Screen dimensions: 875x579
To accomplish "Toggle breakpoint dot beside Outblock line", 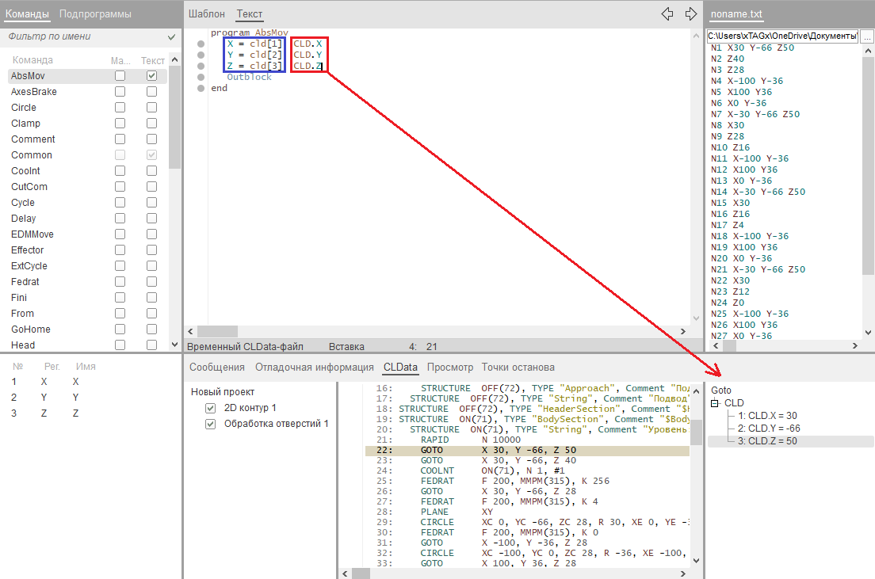I will point(201,78).
